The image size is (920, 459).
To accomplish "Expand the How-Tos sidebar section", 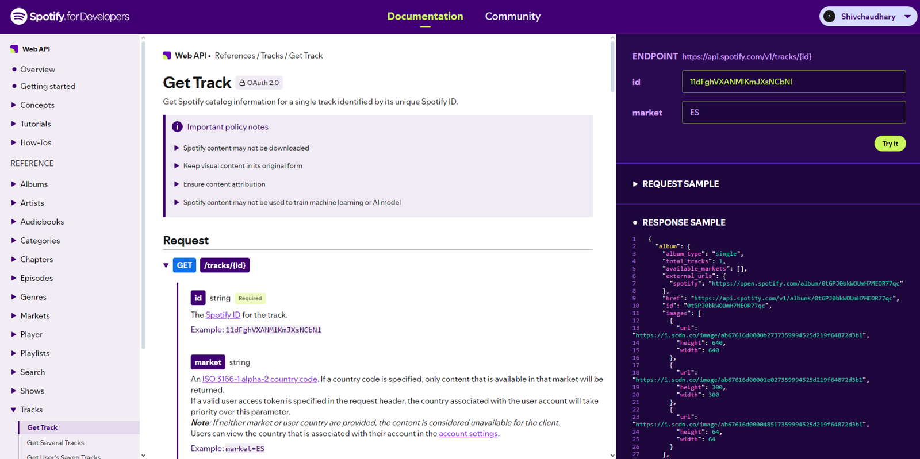I will 31,142.
